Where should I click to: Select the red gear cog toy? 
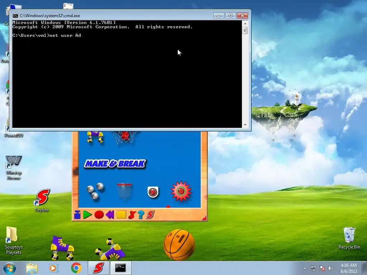pyautogui.click(x=181, y=191)
